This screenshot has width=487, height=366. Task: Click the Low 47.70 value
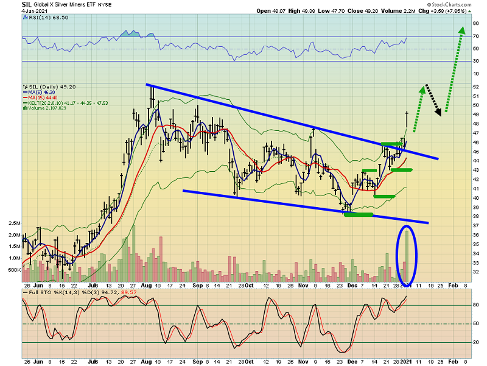pos(331,11)
